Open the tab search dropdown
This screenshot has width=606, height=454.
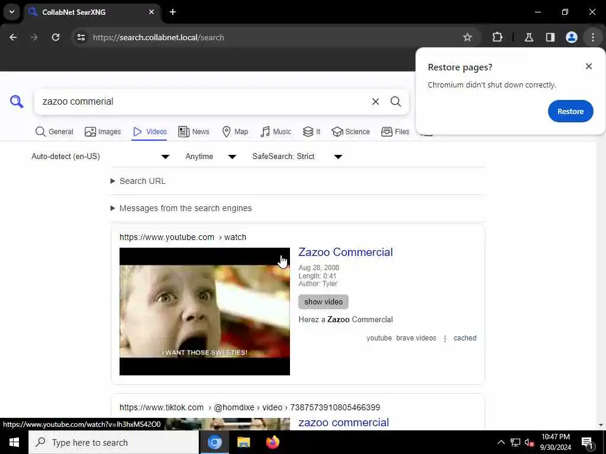tap(12, 12)
